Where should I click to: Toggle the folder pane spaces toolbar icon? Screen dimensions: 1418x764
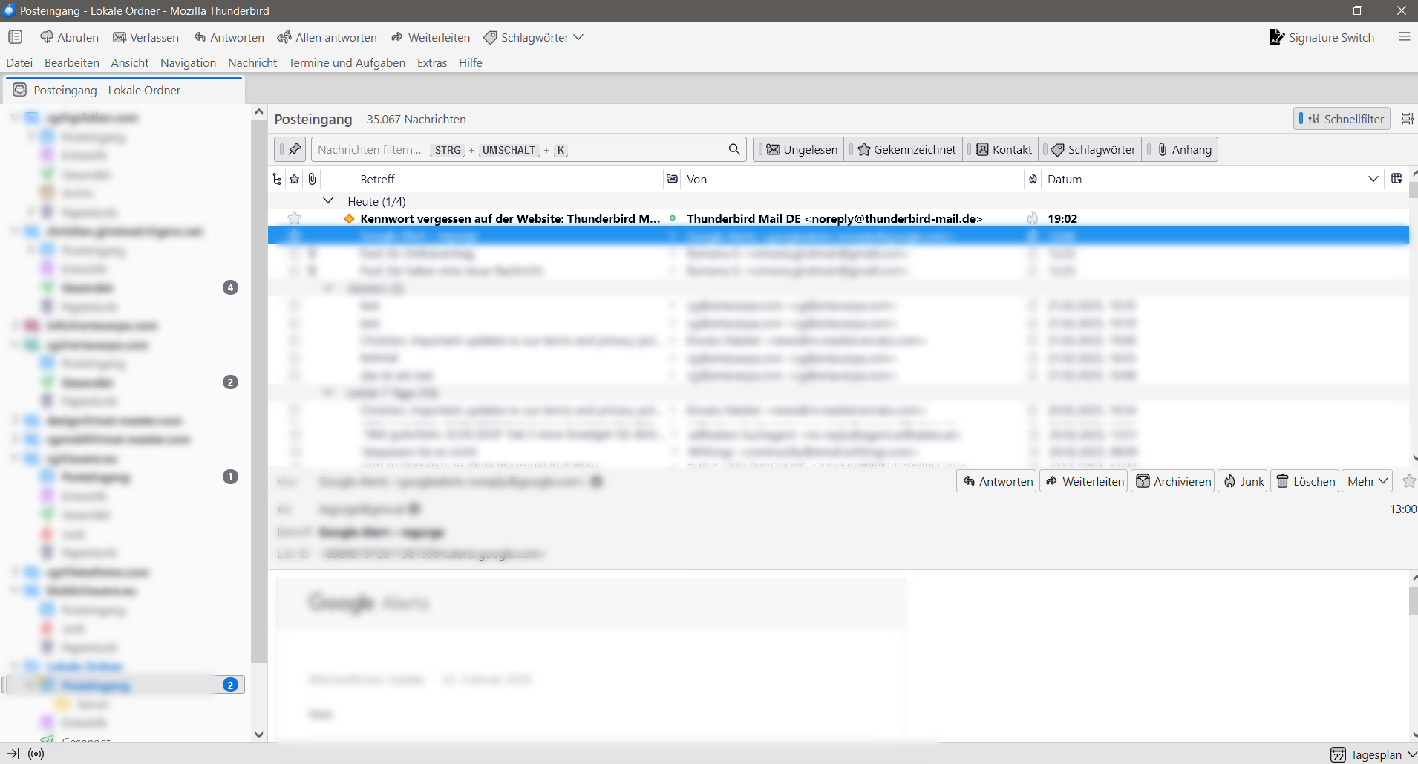(x=15, y=37)
